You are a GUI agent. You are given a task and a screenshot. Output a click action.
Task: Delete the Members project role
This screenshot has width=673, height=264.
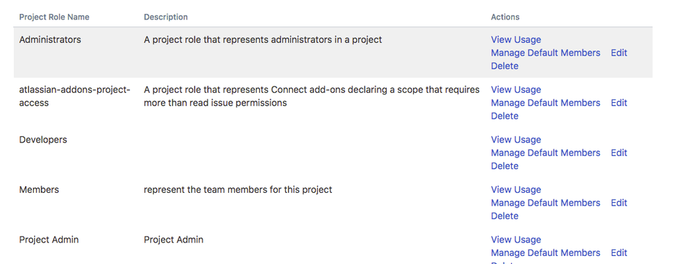(x=505, y=216)
